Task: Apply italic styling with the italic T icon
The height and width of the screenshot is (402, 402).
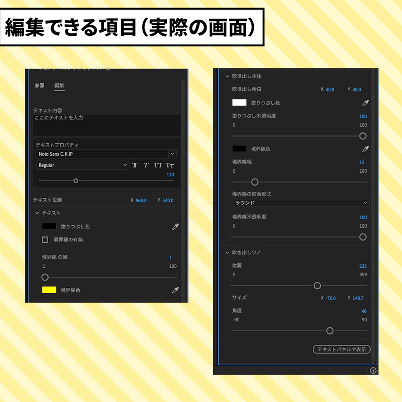Action: (x=146, y=165)
